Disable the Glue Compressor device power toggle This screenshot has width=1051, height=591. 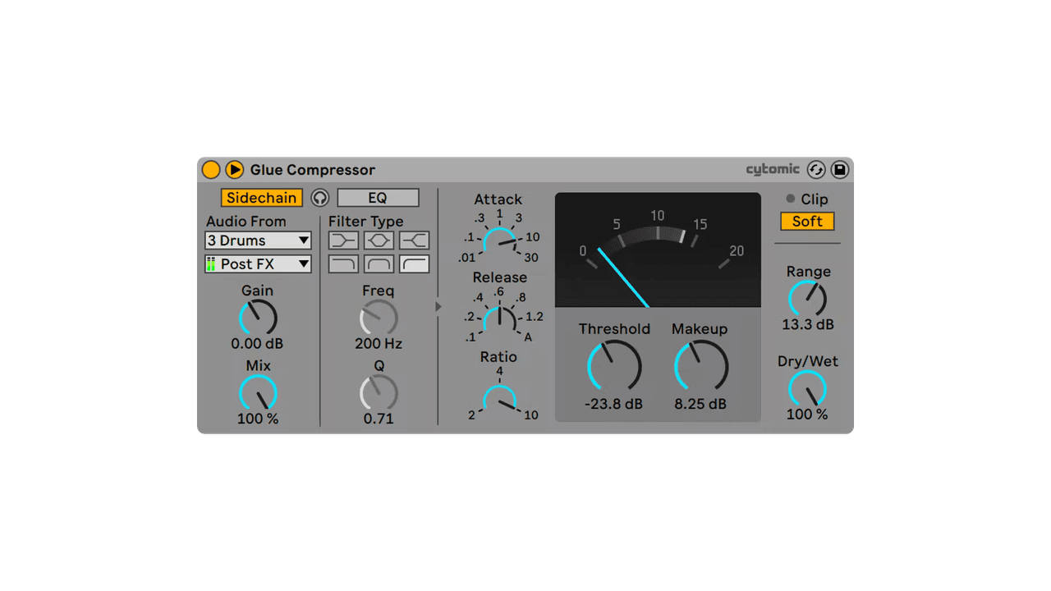[211, 169]
